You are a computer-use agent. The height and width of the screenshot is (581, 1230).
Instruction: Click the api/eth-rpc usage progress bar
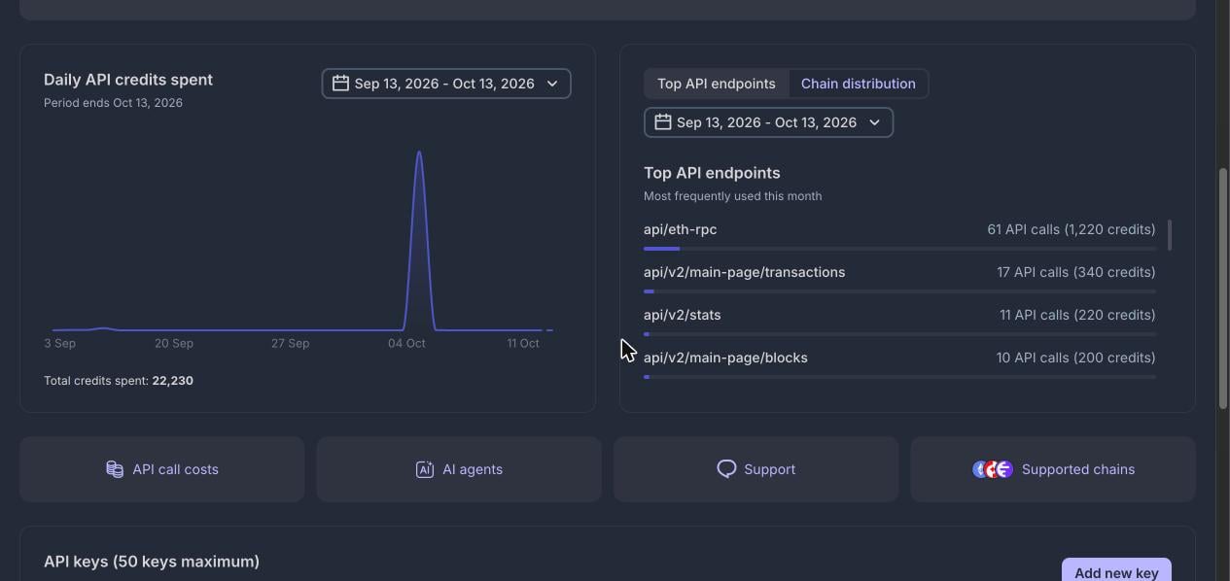(x=899, y=249)
